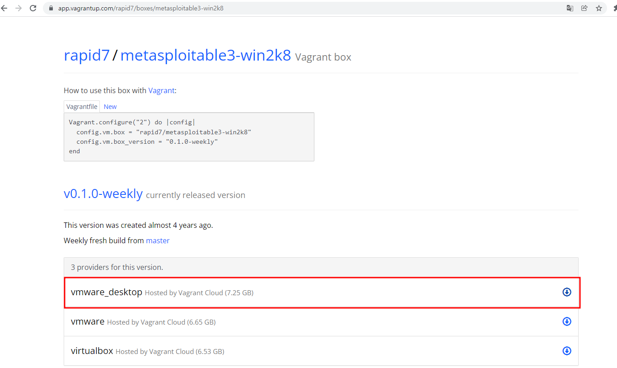
Task: Click the 'Vagrant box' heading label
Action: click(x=323, y=57)
